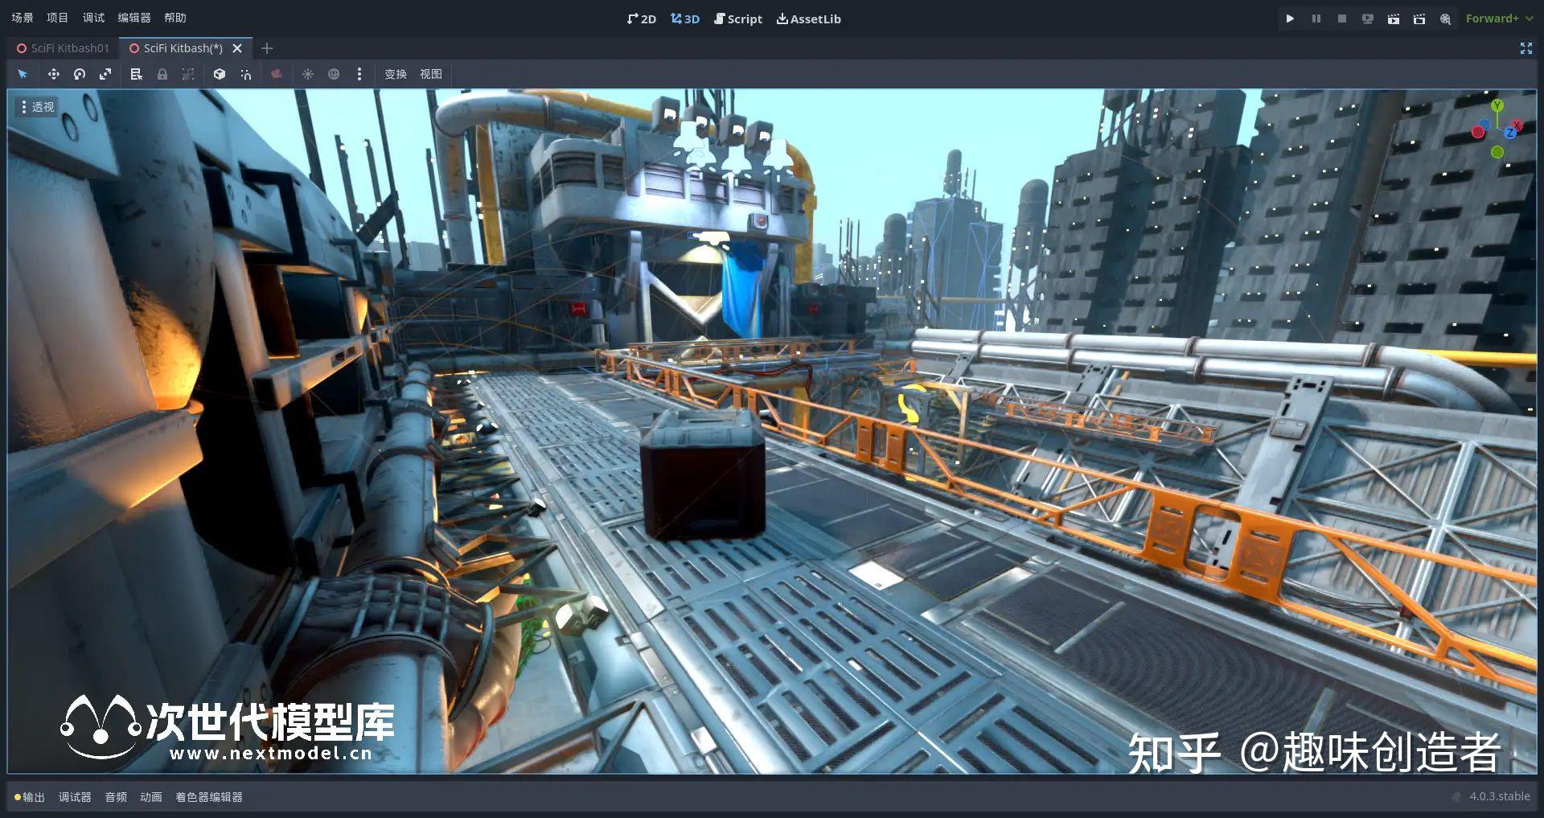
Task: Open the AssetLib
Action: click(x=808, y=18)
